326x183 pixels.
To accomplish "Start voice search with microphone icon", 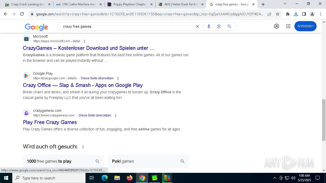I will pyautogui.click(x=209, y=26).
